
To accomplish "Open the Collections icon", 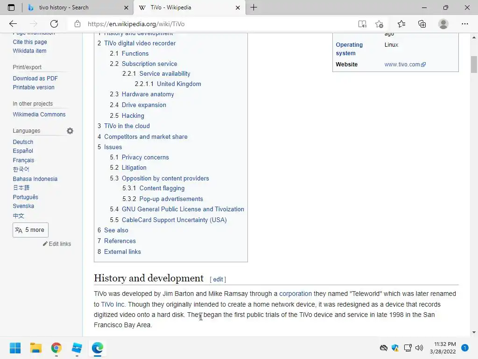I will (x=422, y=24).
